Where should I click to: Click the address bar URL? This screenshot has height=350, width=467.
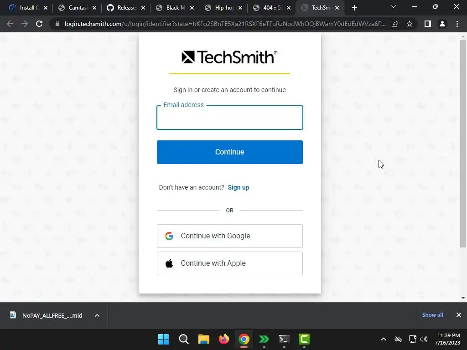225,24
